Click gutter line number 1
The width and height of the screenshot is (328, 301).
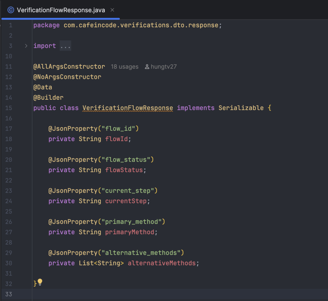(11, 25)
